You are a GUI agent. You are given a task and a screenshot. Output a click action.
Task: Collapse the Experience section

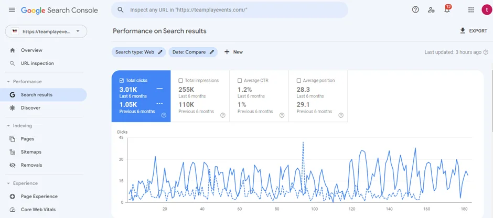(x=22, y=183)
